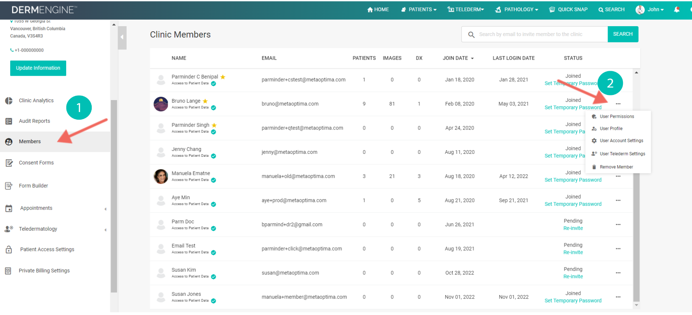The height and width of the screenshot is (315, 692).
Task: Click Re-invite link for Parm Doc
Action: 573,228
